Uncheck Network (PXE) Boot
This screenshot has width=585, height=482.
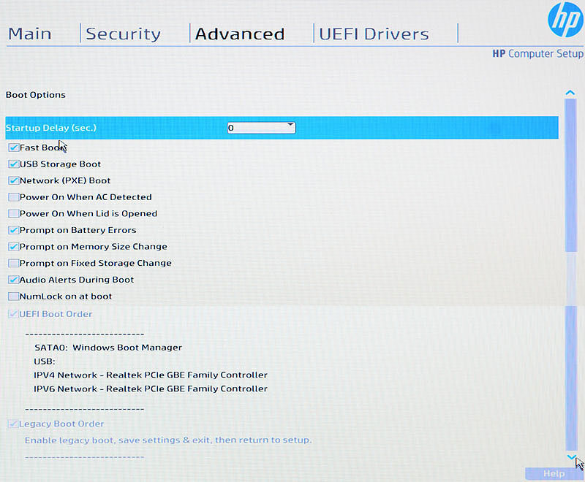click(x=13, y=180)
